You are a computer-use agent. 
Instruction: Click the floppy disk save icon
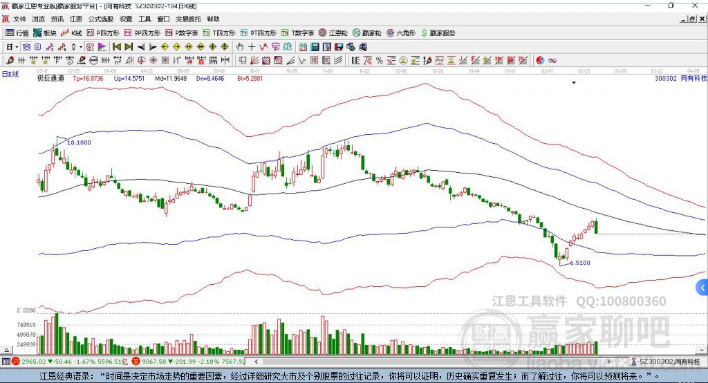click(x=339, y=47)
